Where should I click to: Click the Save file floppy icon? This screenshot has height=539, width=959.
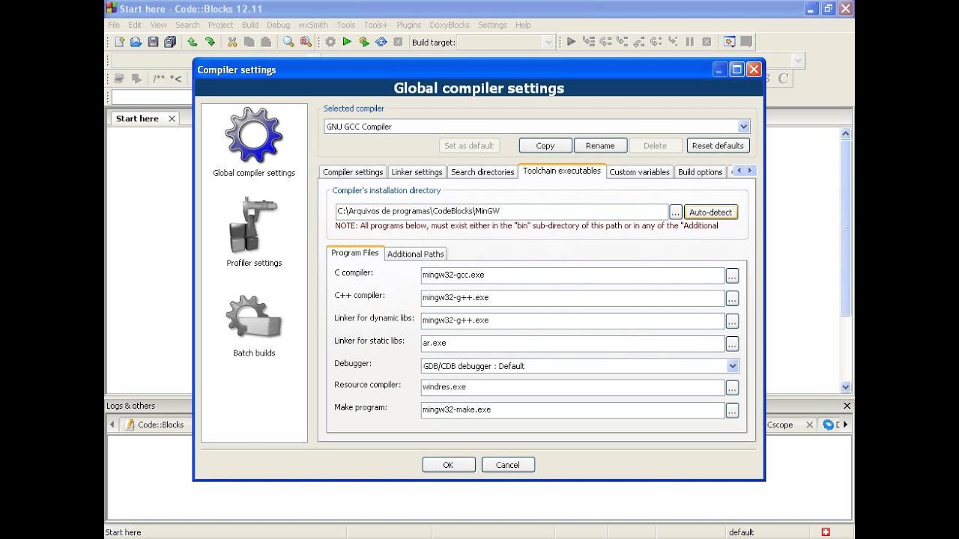pos(153,42)
